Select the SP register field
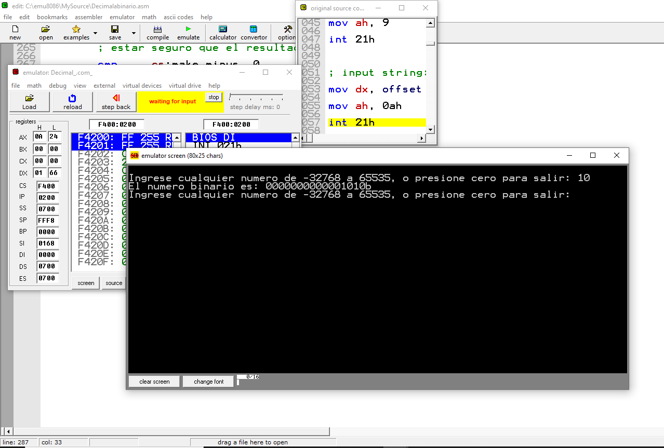Screen dimensions: 664x448 [48, 221]
